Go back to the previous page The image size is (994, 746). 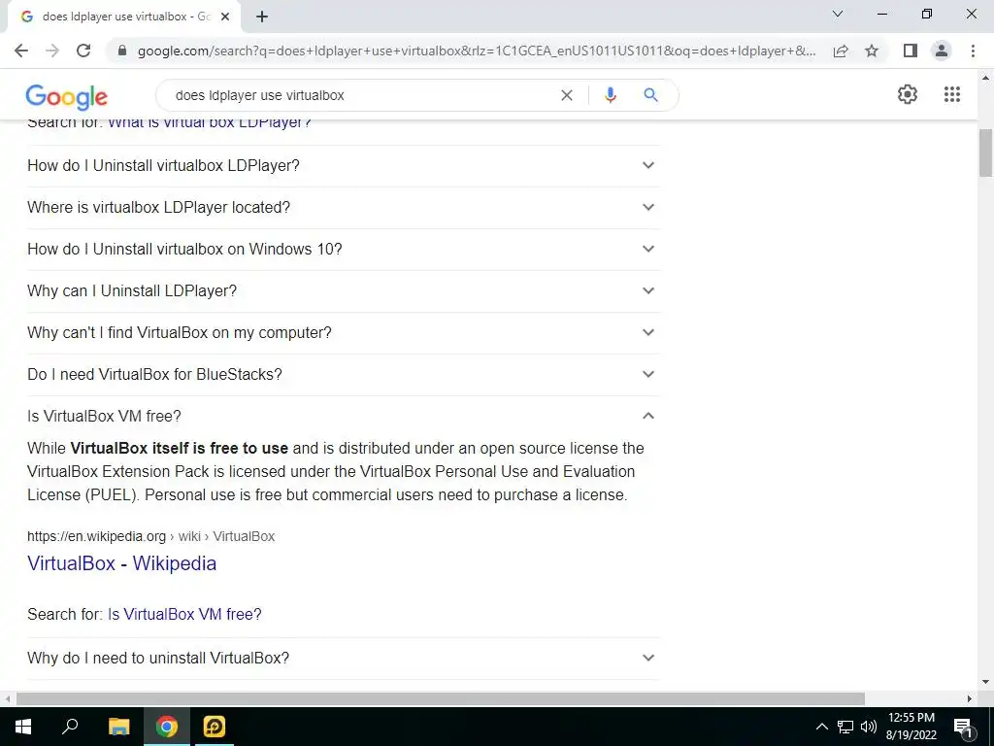(x=21, y=51)
